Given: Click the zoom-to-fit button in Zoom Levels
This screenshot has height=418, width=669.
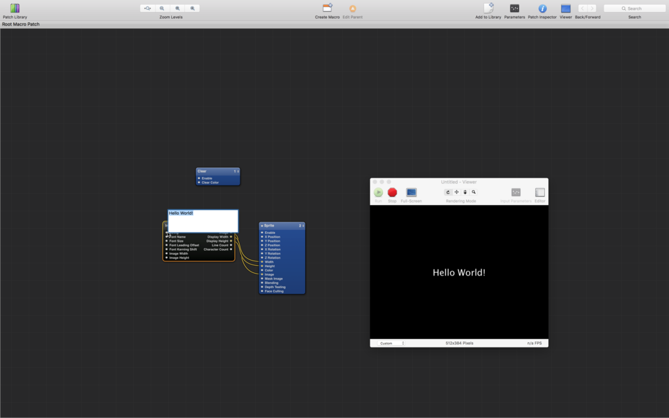Looking at the screenshot, I should pos(147,8).
